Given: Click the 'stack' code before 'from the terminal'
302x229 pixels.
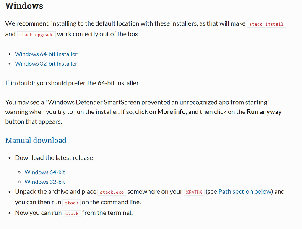Looking at the screenshot, I should coord(72,214).
